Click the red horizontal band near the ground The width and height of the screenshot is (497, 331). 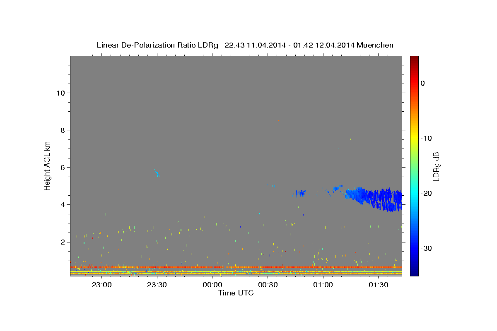[x=236, y=267]
